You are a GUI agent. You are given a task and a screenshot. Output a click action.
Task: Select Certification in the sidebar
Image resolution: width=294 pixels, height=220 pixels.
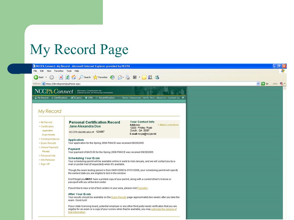(x=47, y=127)
